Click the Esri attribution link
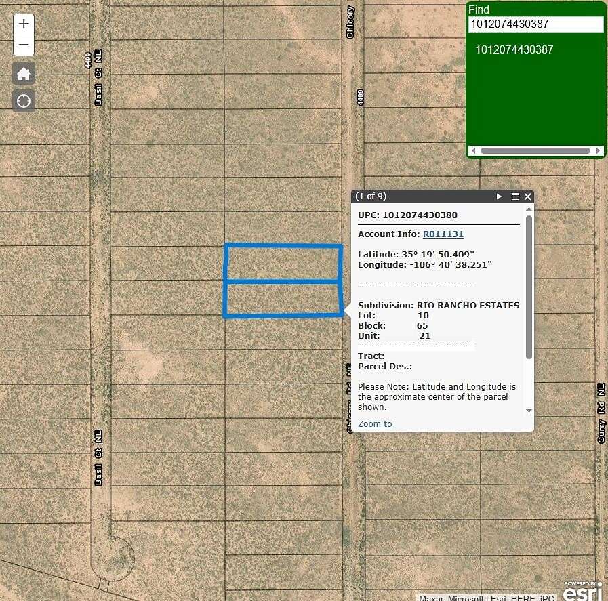Viewport: 608px width, 601px height. coord(498,598)
